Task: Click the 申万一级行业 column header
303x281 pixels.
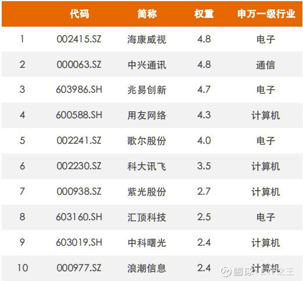Action: [x=266, y=14]
